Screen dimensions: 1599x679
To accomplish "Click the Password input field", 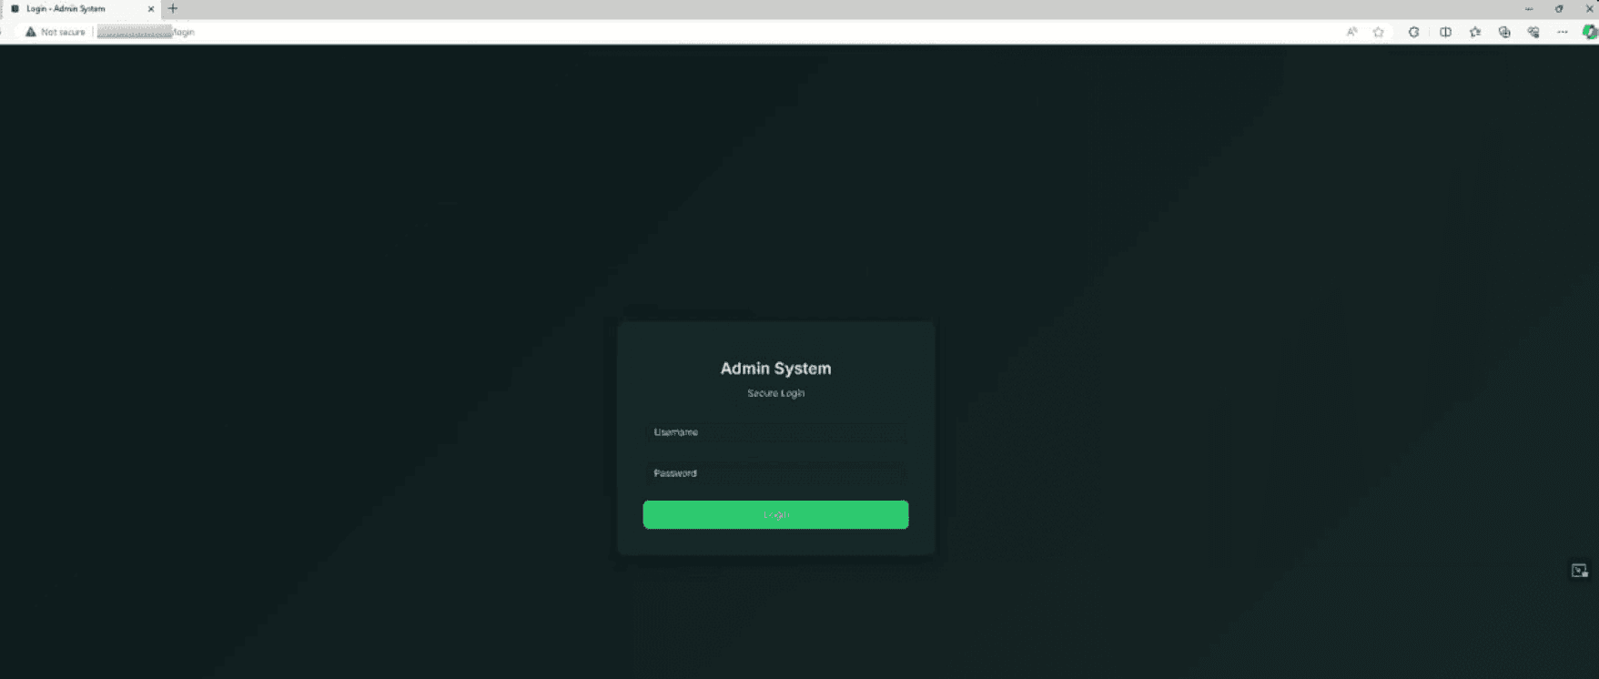I will (x=775, y=473).
